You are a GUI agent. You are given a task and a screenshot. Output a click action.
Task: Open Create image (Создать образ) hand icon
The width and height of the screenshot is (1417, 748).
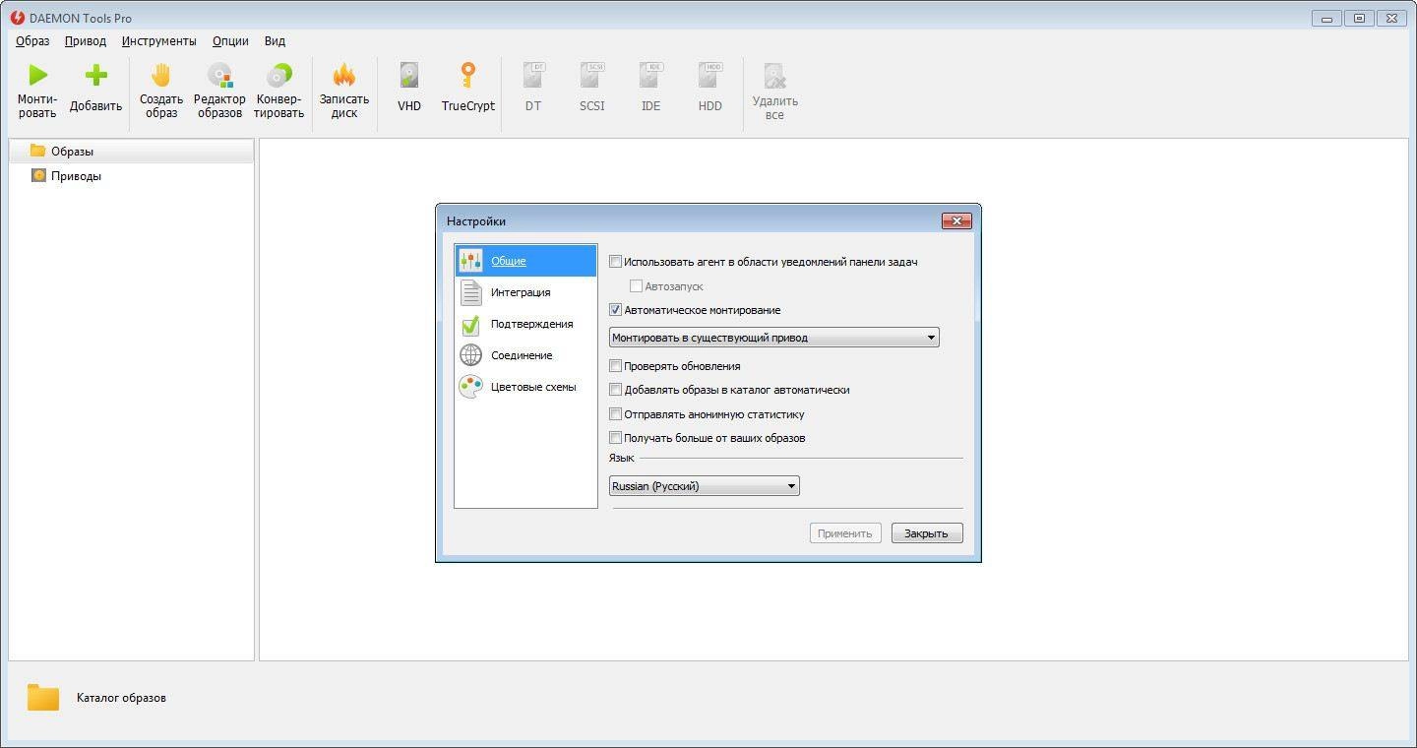pos(160,75)
